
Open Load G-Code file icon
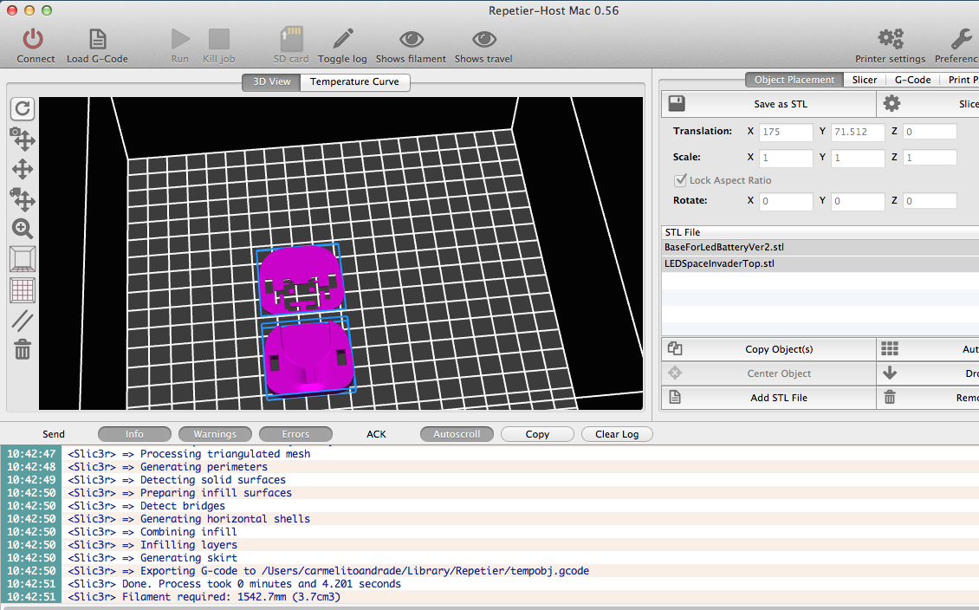(97, 39)
